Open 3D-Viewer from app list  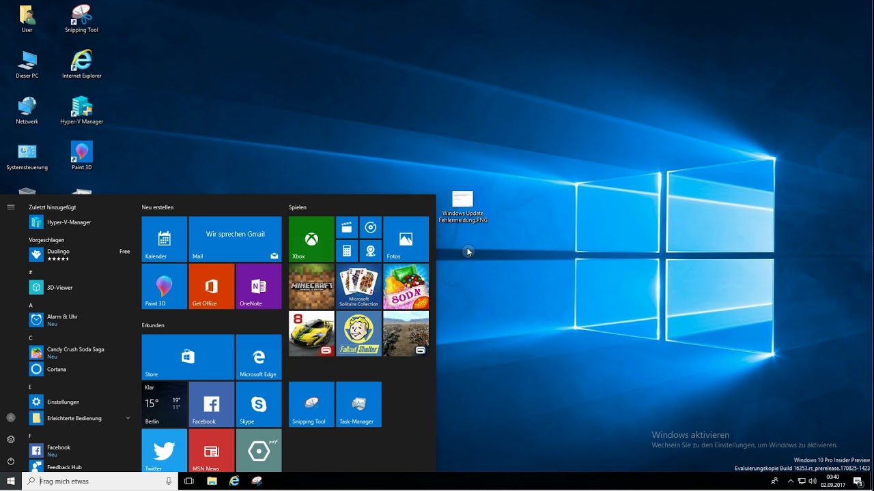pos(80,288)
